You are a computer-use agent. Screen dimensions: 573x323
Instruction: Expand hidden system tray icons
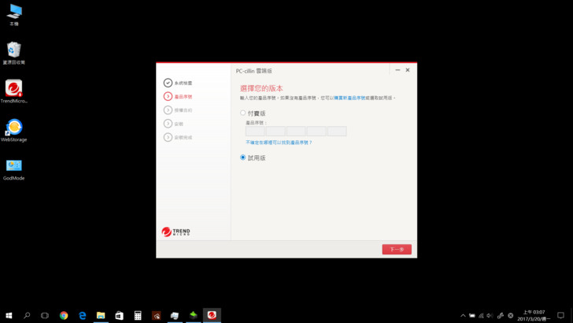click(463, 315)
